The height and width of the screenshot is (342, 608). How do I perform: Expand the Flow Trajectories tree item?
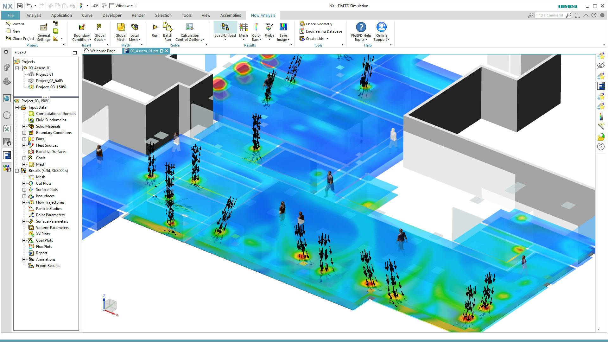(24, 202)
